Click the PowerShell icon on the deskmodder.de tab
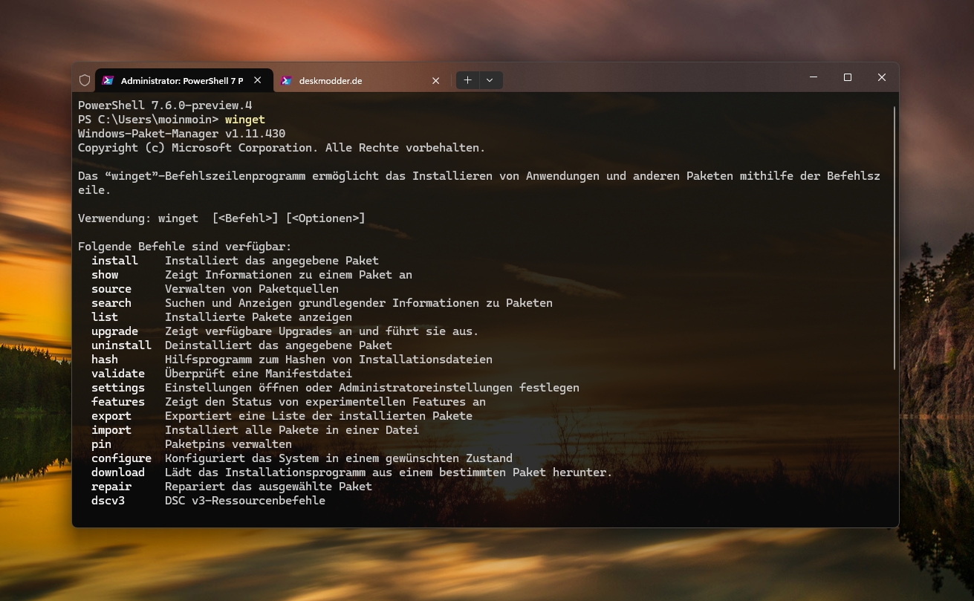Screen dimensions: 974x601 [287, 80]
